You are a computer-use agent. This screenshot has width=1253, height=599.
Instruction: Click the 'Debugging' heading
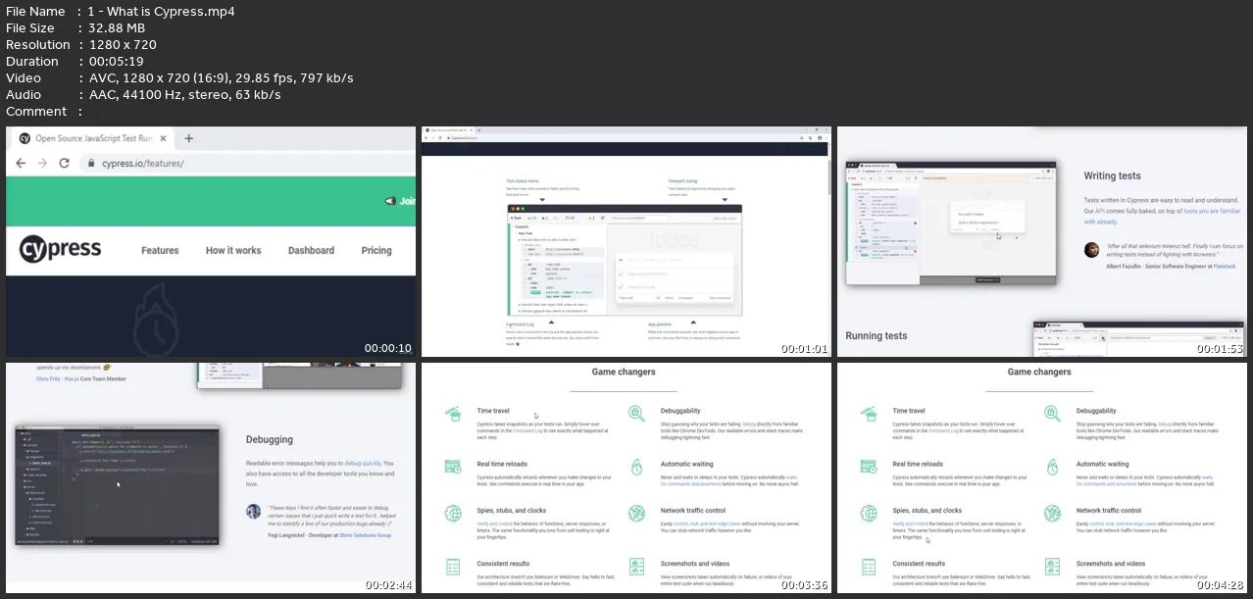(270, 440)
